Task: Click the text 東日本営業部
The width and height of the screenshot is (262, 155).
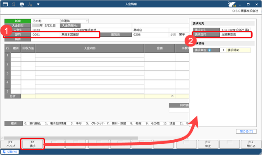Action: tap(70, 35)
